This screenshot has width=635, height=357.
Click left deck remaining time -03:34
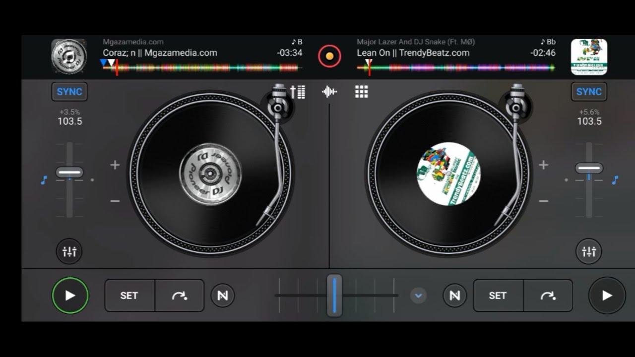pos(289,53)
